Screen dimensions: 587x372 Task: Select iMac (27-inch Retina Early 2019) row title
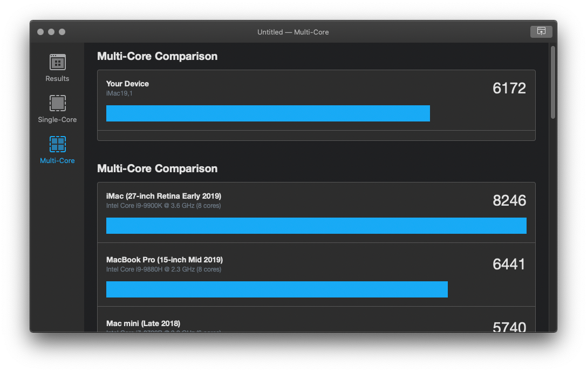[163, 196]
